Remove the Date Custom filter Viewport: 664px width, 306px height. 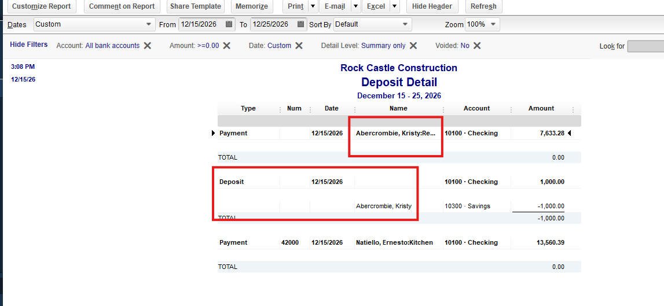point(299,46)
